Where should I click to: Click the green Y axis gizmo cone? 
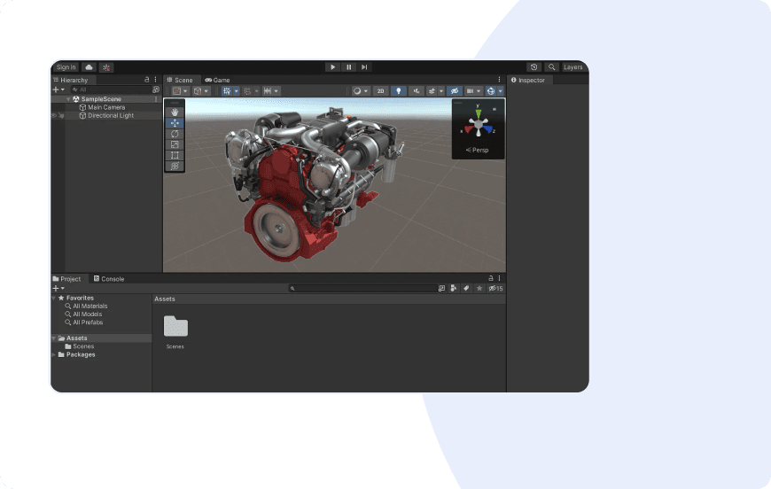tap(478, 113)
